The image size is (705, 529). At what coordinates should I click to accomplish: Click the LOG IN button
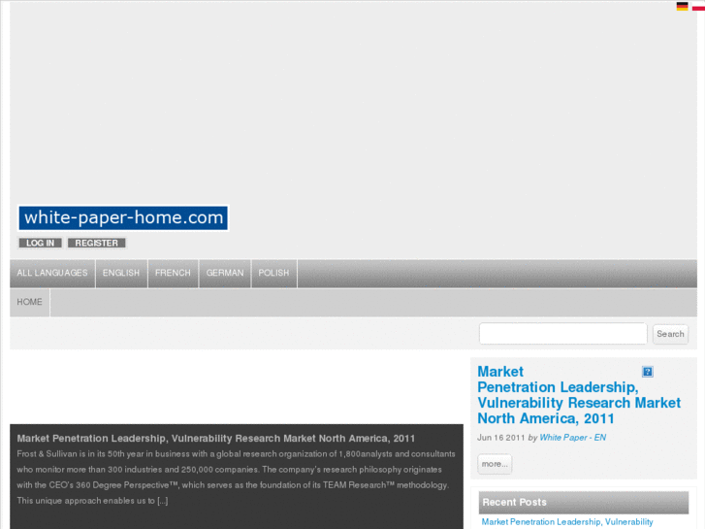40,243
